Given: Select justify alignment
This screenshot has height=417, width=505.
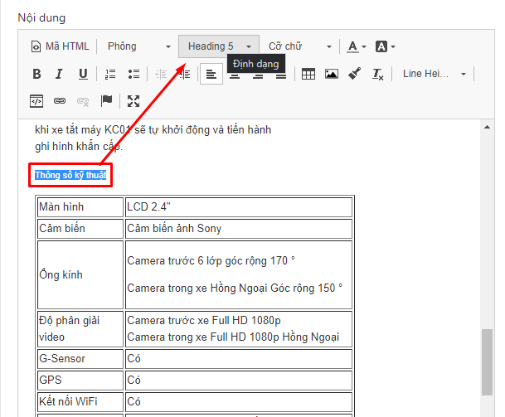Looking at the screenshot, I should coord(281,76).
